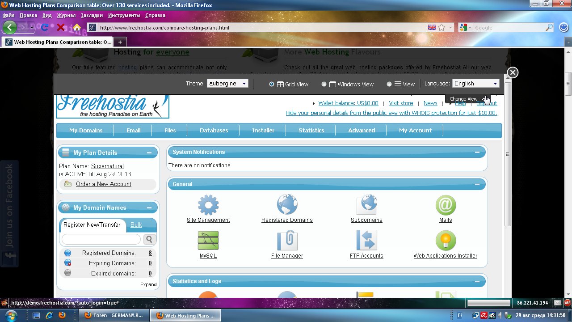Click the News link
Screen dimensions: 572x322
(430, 103)
